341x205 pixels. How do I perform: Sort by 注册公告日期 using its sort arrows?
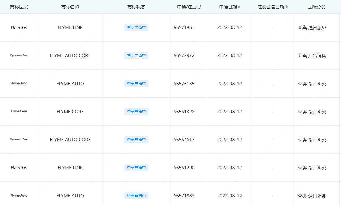pos(287,7)
